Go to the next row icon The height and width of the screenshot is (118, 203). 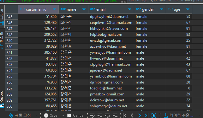coord(140,115)
